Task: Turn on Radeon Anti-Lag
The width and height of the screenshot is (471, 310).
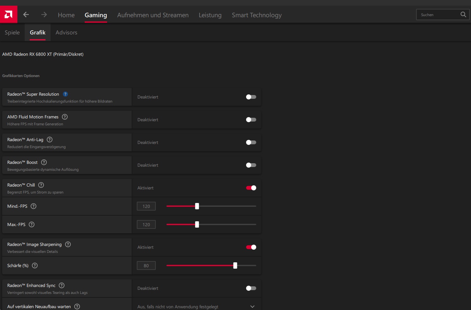Action: tap(251, 142)
